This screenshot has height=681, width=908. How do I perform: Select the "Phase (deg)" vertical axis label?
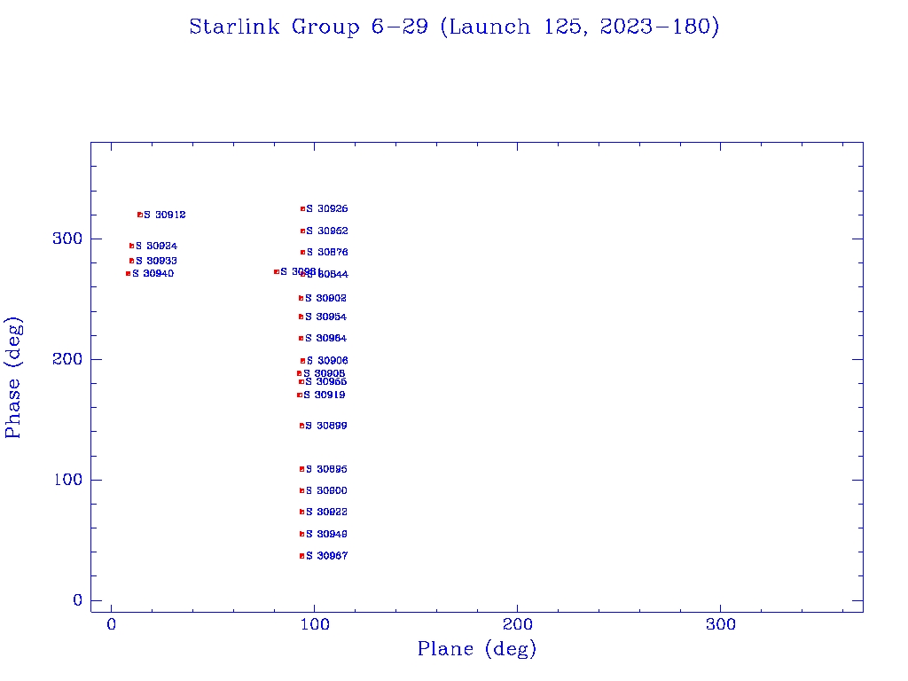13,378
